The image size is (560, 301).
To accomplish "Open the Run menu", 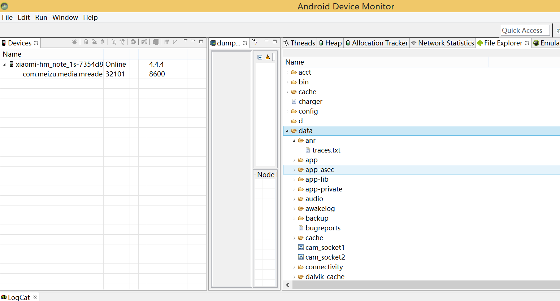I will click(x=41, y=17).
